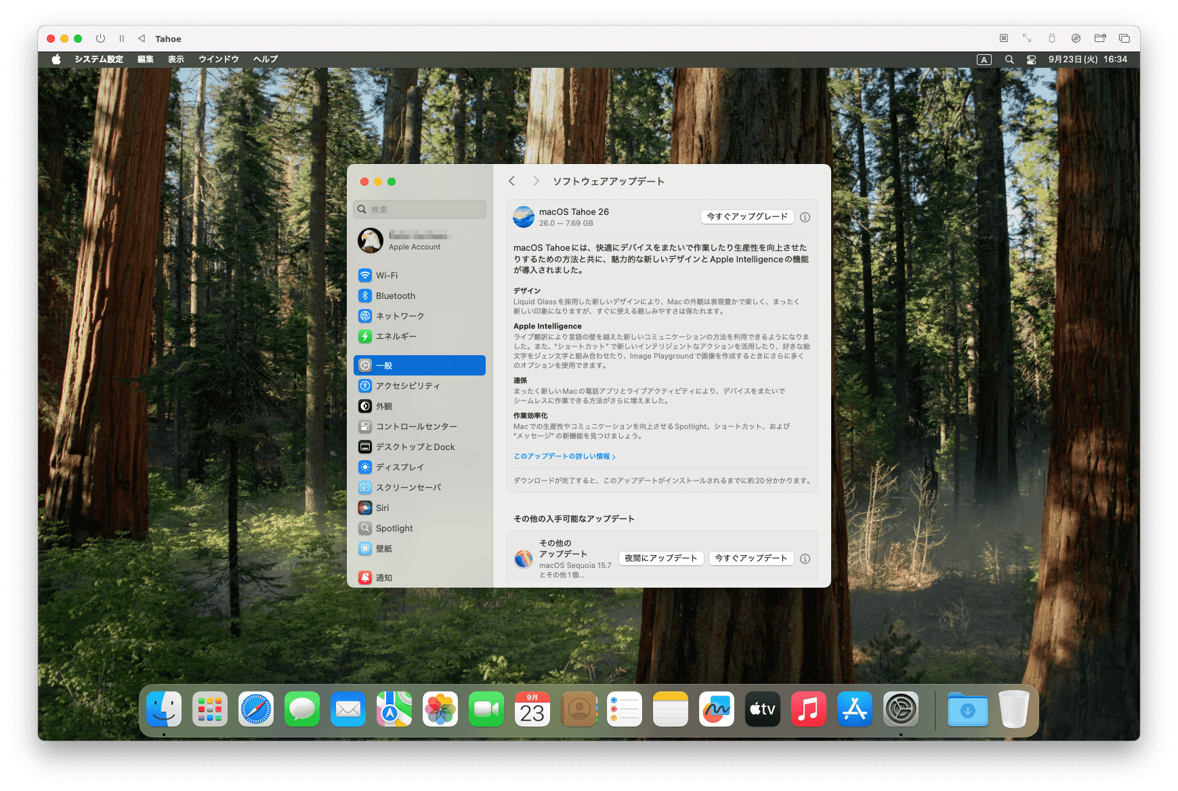Click the back triangle in Tahoe title bar
This screenshot has width=1178, height=791.
(142, 39)
